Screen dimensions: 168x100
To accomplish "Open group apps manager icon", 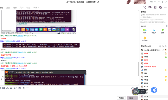I will coord(166,26).
